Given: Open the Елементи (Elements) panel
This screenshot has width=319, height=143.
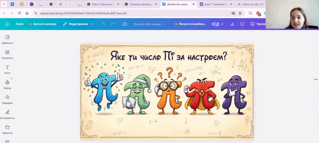Looking at the screenshot, I should coord(7,54).
